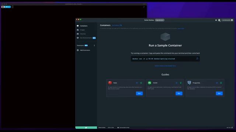Click the green Docker whale status bar
The width and height of the screenshot is (236, 132).
pyautogui.click(x=86, y=128)
